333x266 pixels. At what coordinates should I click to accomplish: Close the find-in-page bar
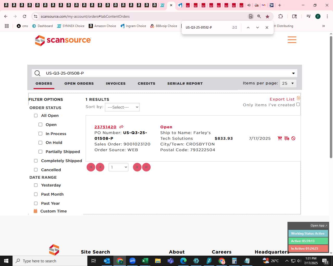[x=267, y=28]
